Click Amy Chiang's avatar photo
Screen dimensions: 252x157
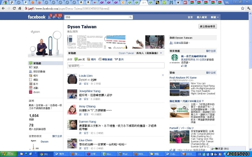(72, 110)
